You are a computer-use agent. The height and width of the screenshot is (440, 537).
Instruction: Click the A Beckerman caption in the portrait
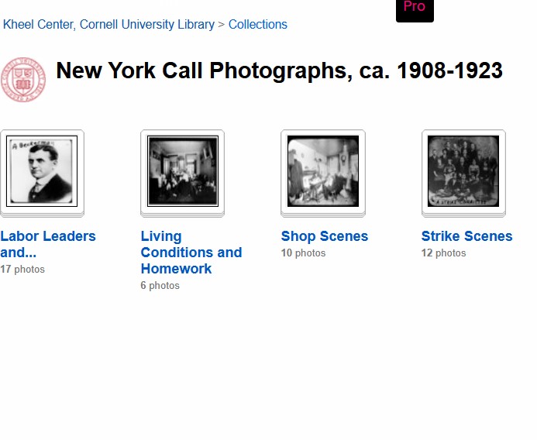(33, 145)
